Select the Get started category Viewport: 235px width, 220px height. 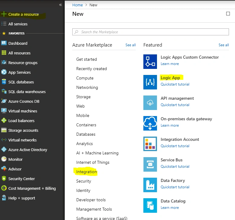tap(86, 59)
